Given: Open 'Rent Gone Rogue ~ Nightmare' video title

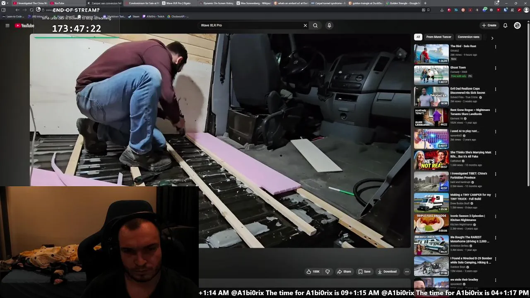Looking at the screenshot, I should [470, 112].
